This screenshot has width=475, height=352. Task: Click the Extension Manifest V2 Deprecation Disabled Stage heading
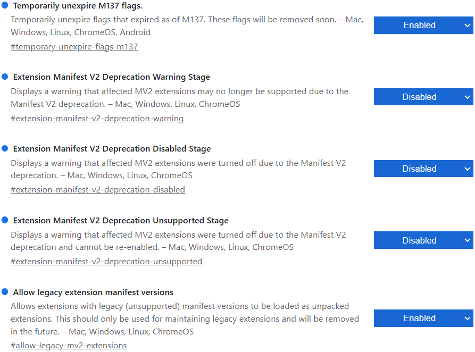point(112,149)
